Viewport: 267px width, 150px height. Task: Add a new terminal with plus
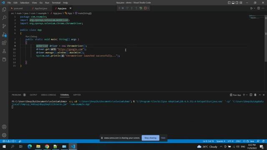[x=244, y=95]
